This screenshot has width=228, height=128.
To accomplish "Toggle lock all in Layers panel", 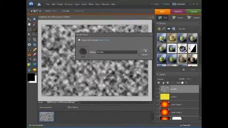I will (x=186, y=83).
